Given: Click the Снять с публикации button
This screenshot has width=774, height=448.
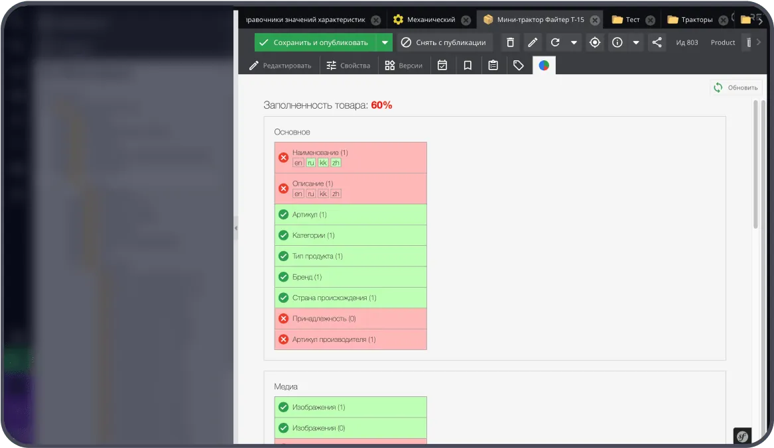Looking at the screenshot, I should point(444,42).
